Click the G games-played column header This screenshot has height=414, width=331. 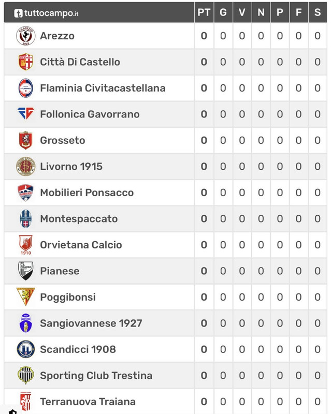coord(223,12)
